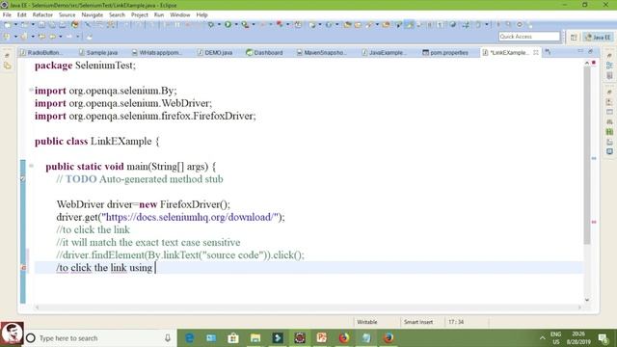Click the Writable status bar entry
This screenshot has height=347, width=617.
(x=366, y=322)
